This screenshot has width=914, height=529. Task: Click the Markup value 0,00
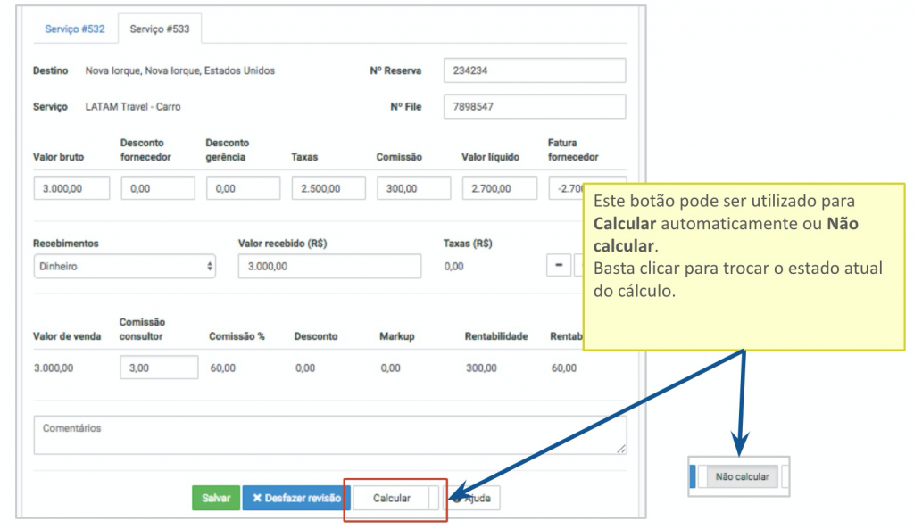391,368
